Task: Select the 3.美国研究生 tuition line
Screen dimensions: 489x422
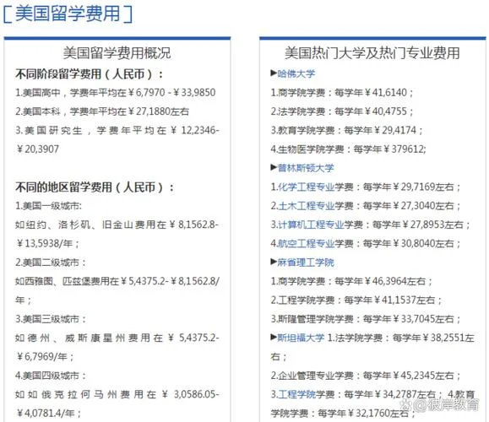Action: pos(117,139)
